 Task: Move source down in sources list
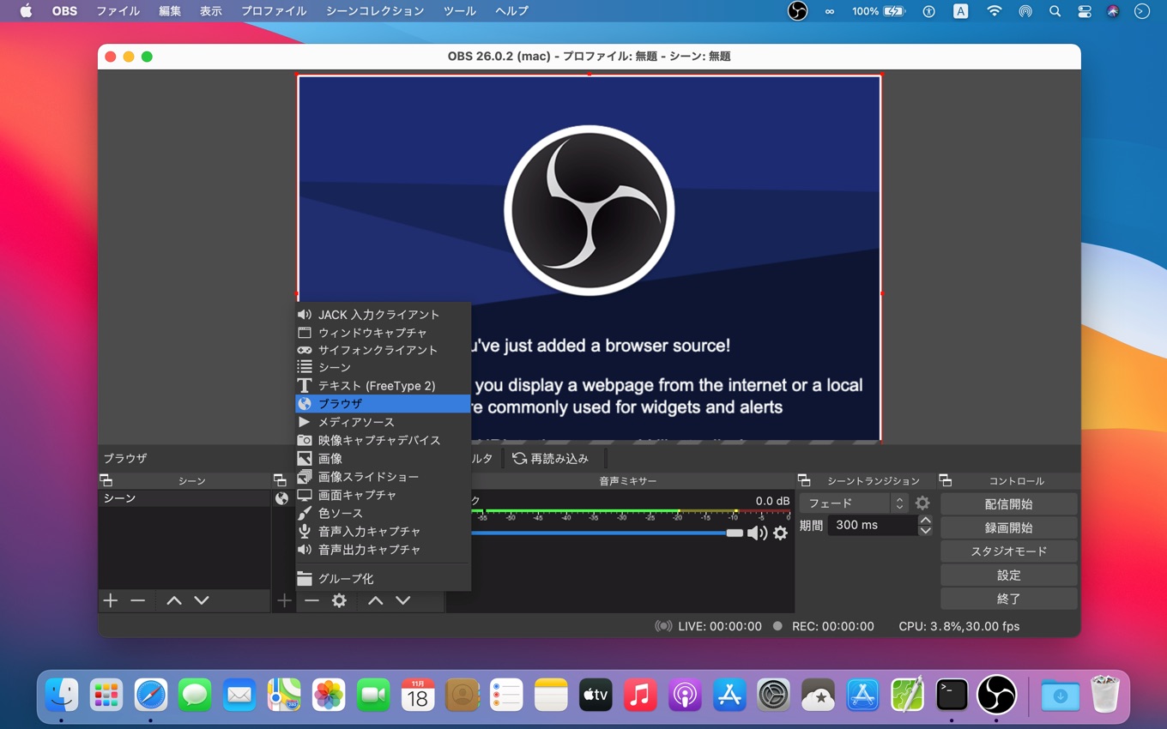(403, 600)
